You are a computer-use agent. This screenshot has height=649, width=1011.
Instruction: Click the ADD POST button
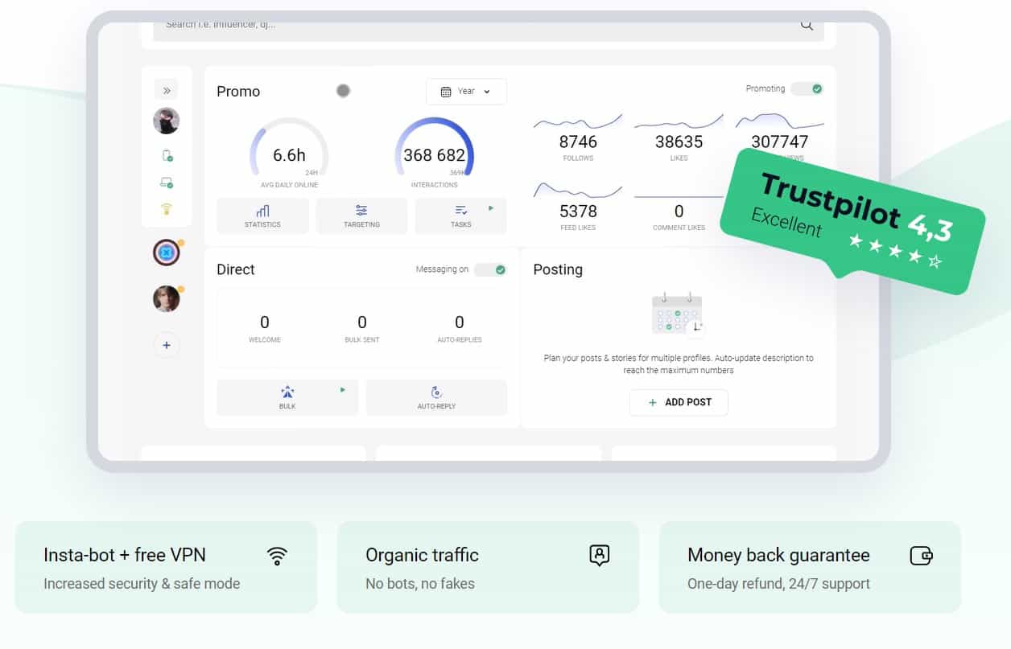coord(679,402)
